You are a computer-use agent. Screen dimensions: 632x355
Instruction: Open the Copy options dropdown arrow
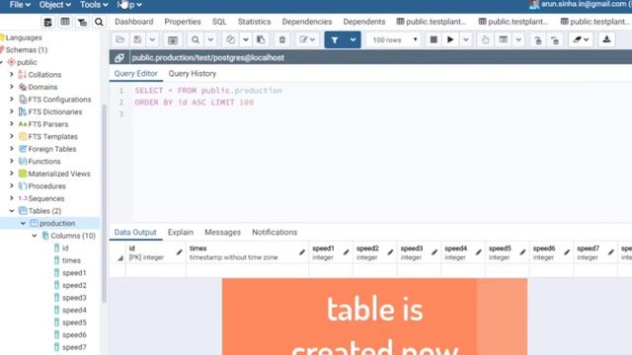(x=246, y=39)
